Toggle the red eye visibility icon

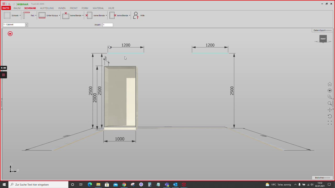point(10,34)
